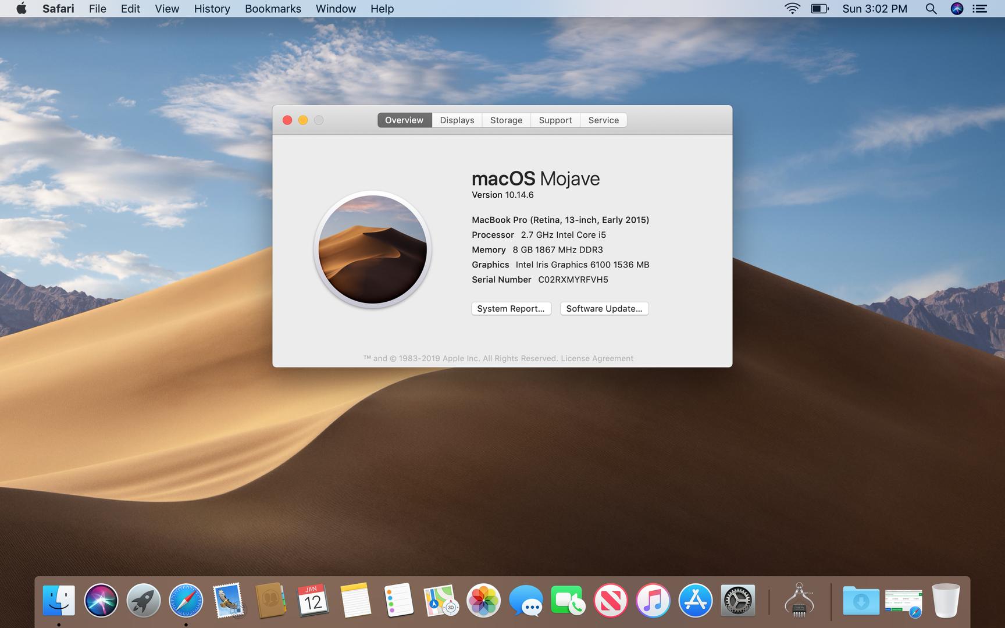Open the Bookmarks menu
The width and height of the screenshot is (1005, 628).
[x=273, y=9]
